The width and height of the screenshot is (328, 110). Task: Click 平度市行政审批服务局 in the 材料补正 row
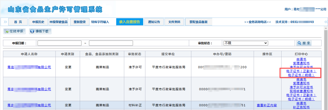(x=169, y=105)
